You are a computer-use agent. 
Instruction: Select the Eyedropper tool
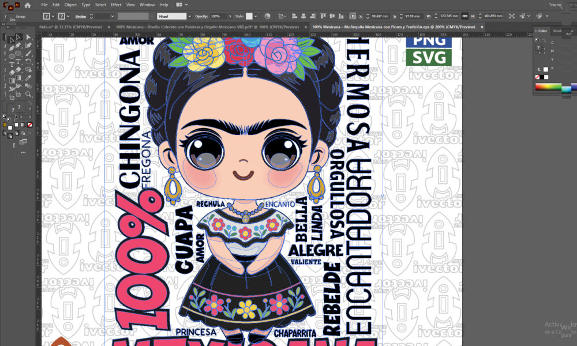coord(28,78)
